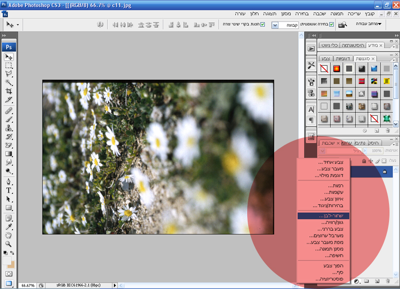Screen dimensions: 400x289
Task: Open the תמונה menu
Action: click(337, 14)
